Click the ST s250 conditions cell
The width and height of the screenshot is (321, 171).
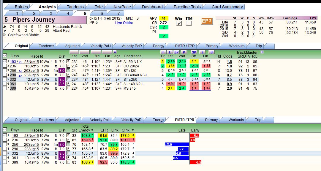coord(130,80)
